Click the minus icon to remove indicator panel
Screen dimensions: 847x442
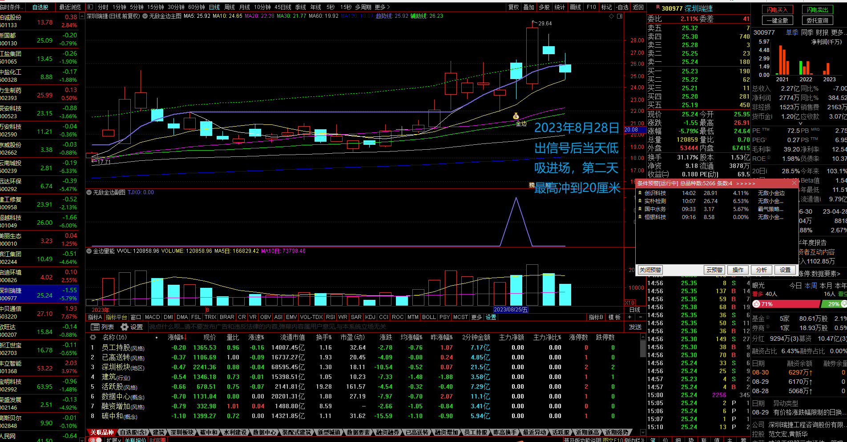pos(640,317)
